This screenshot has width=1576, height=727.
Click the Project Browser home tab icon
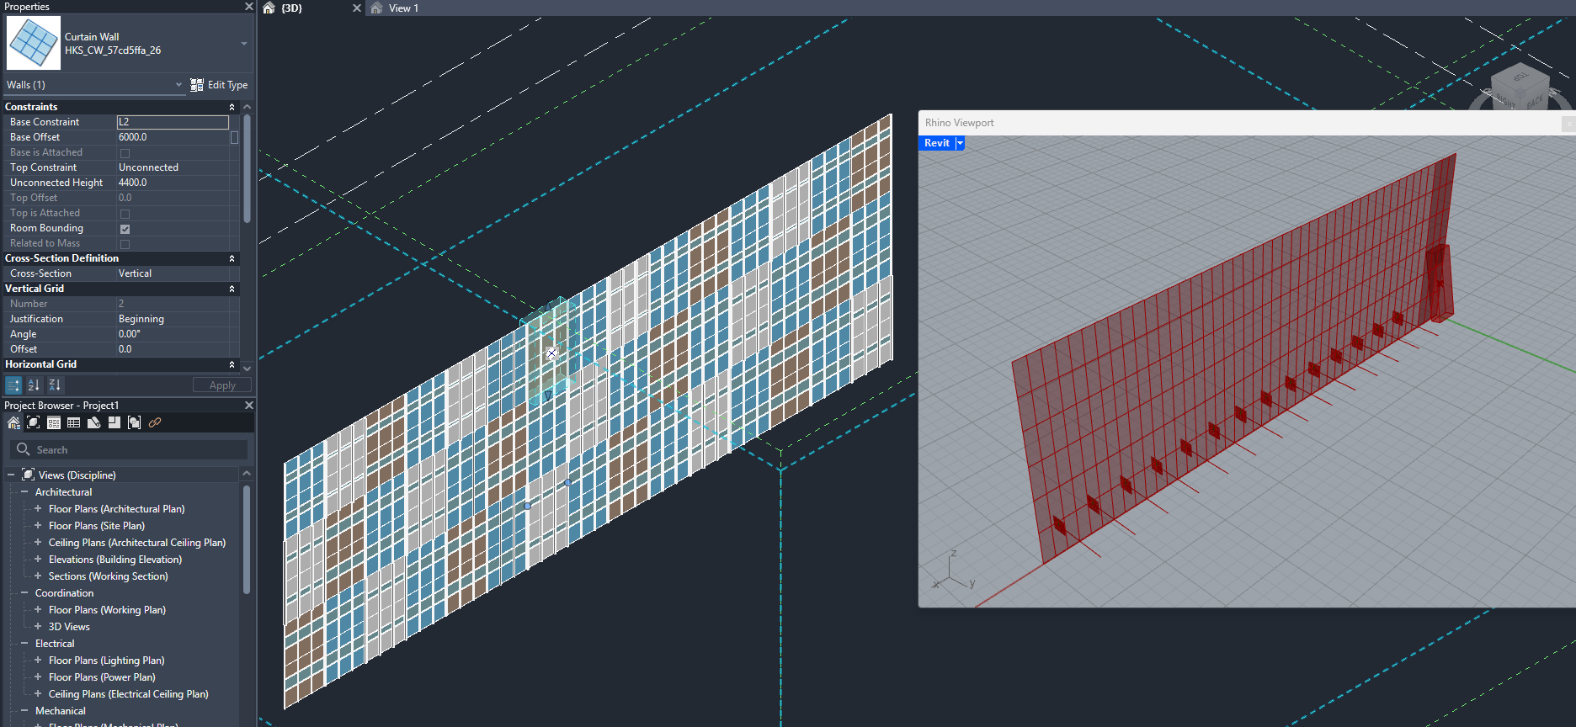13,422
